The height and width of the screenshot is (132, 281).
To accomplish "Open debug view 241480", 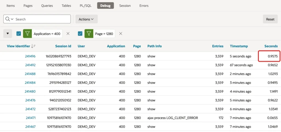I will [x=30, y=91].
